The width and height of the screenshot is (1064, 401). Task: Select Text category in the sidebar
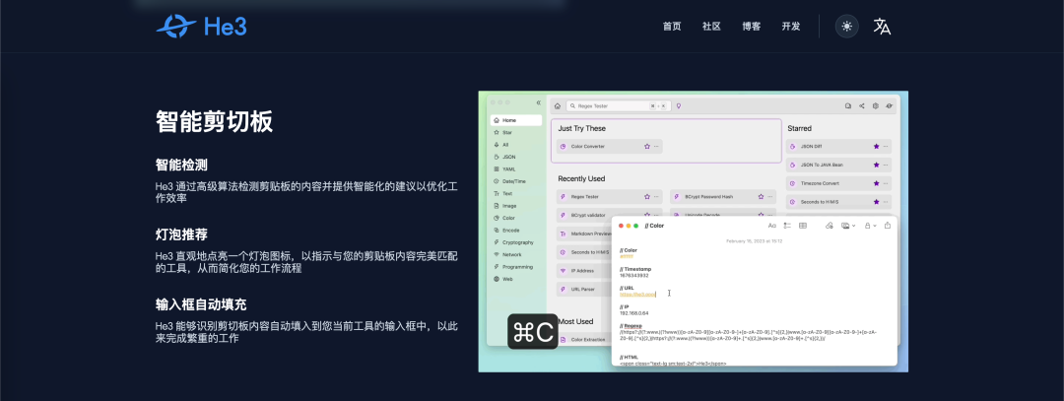coord(515,193)
